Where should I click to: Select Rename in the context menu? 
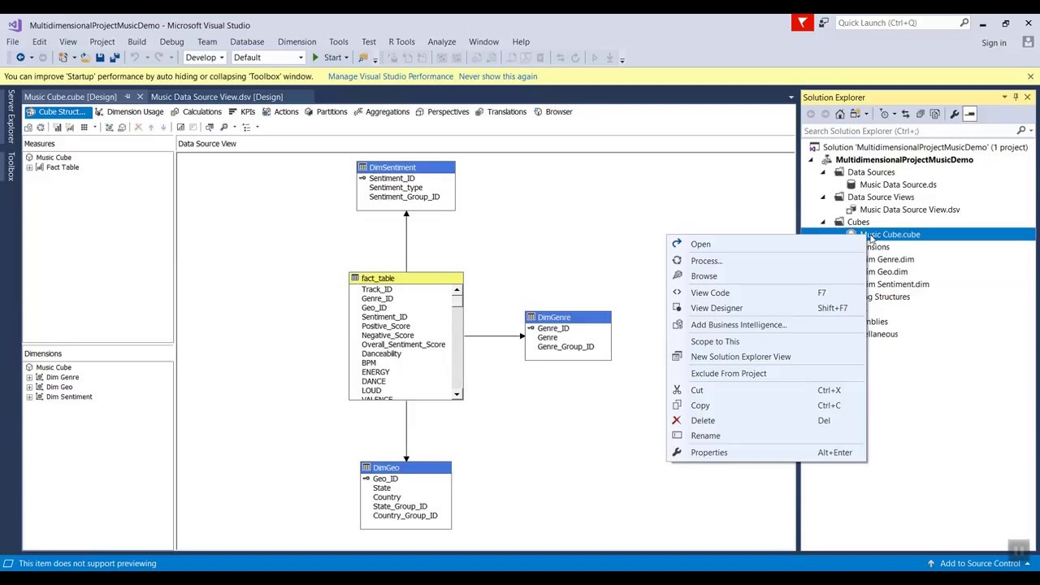(x=766, y=435)
